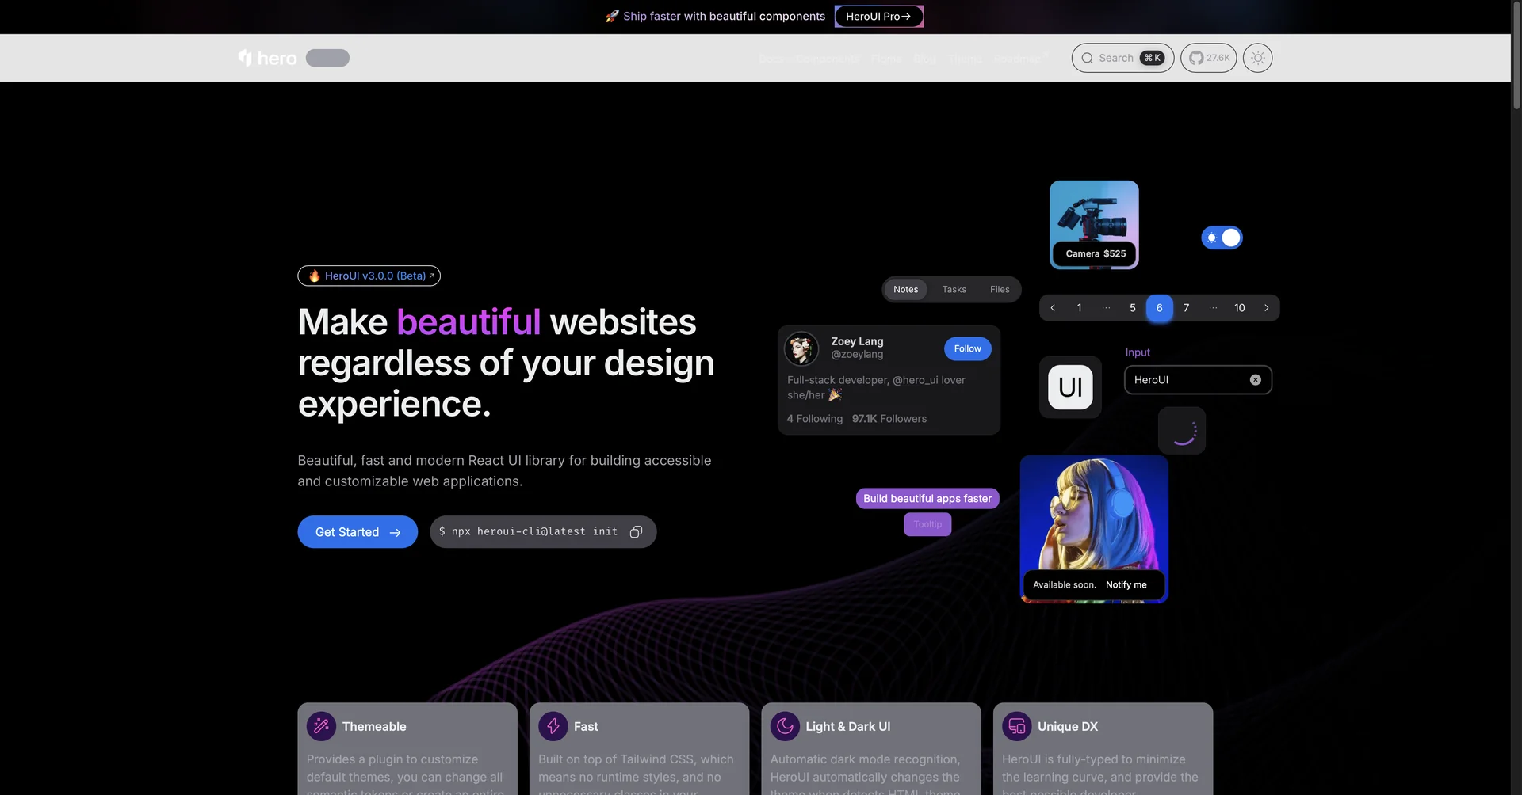The image size is (1522, 795).
Task: Select pagination page 1
Action: (1080, 308)
